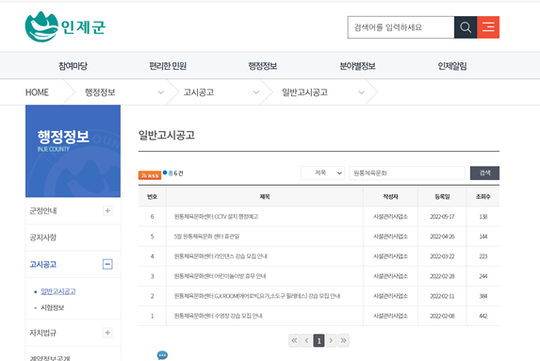Click the magnifier search icon in header
The image size is (540, 361).
pos(466,27)
